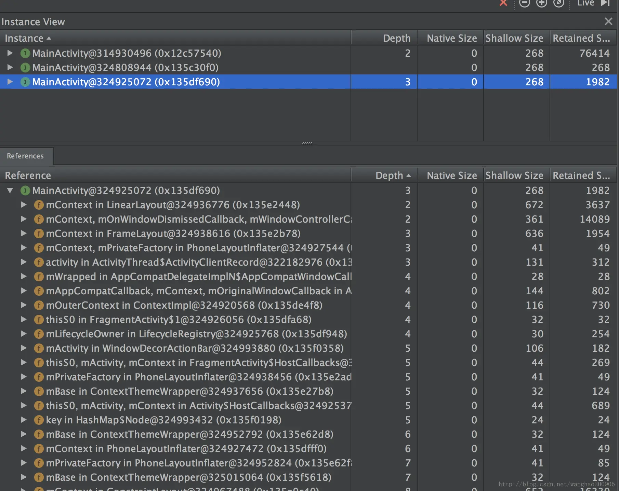Jump to Live with the play-to-end icon
619x491 pixels.
pyautogui.click(x=606, y=3)
